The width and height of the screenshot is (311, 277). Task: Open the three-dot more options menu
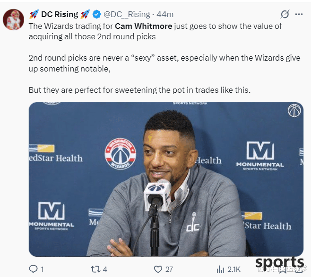click(299, 14)
